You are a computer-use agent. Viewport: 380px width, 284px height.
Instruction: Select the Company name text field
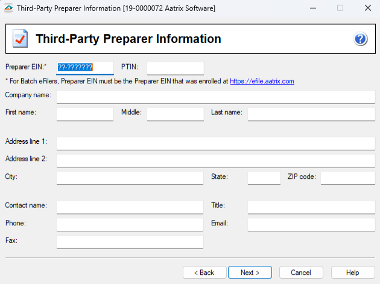click(x=215, y=97)
